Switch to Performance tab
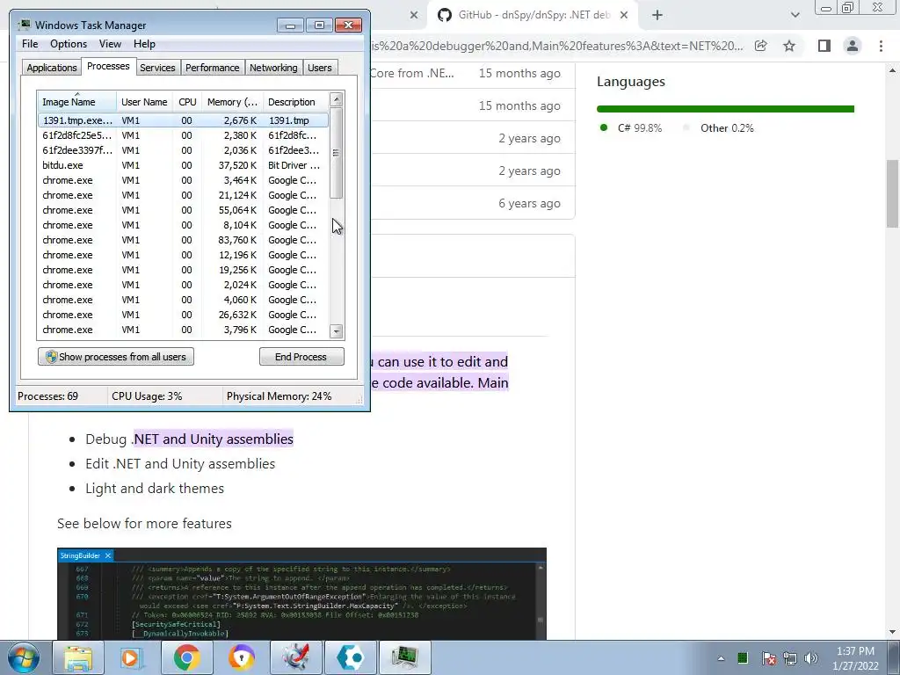Viewport: 900px width, 675px height. [x=212, y=68]
